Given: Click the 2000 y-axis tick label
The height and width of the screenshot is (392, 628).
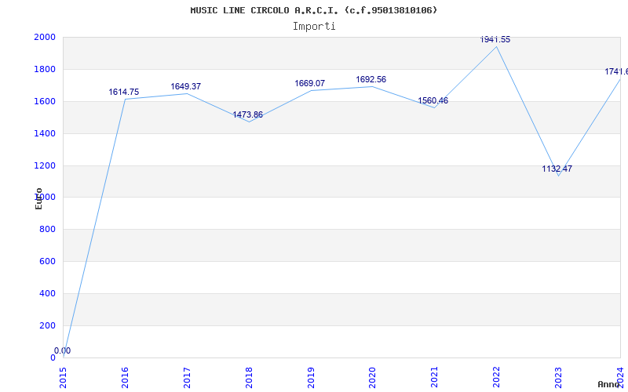Looking at the screenshot, I should click(x=45, y=38).
